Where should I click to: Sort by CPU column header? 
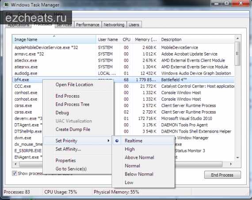(126, 39)
